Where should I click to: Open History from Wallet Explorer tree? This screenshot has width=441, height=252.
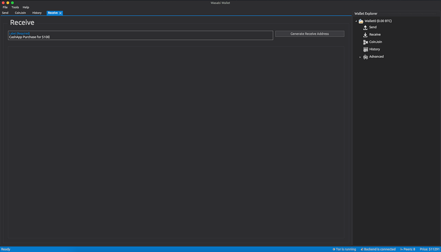(x=375, y=49)
